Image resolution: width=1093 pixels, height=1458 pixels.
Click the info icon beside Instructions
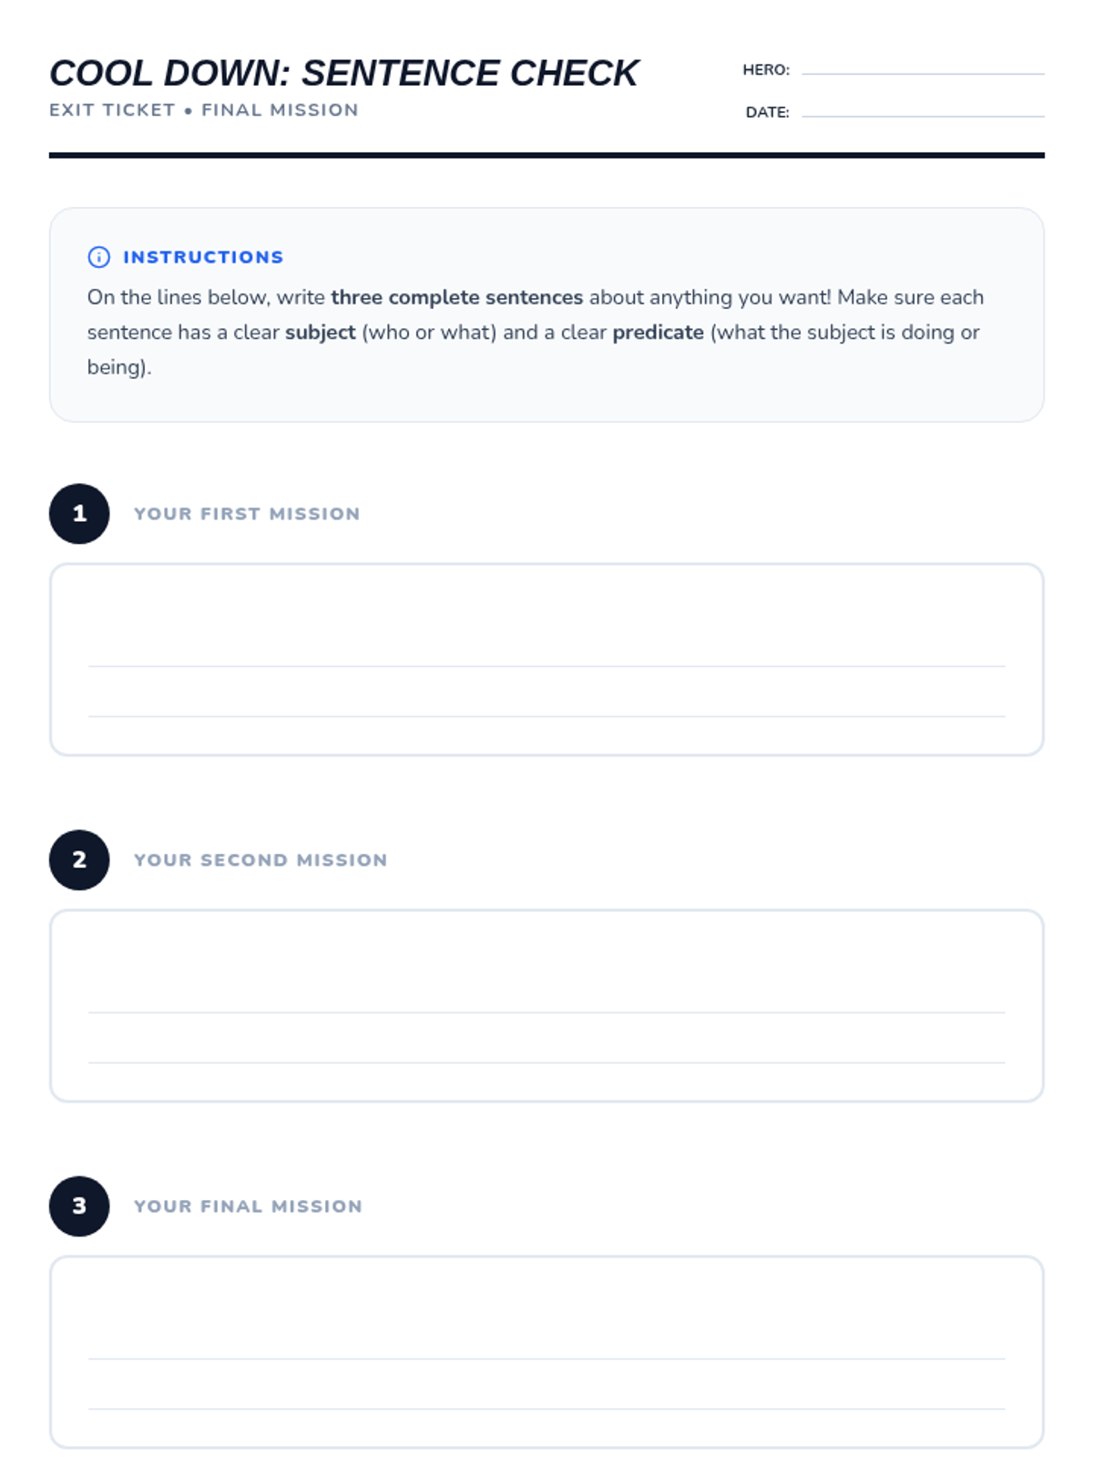coord(98,257)
